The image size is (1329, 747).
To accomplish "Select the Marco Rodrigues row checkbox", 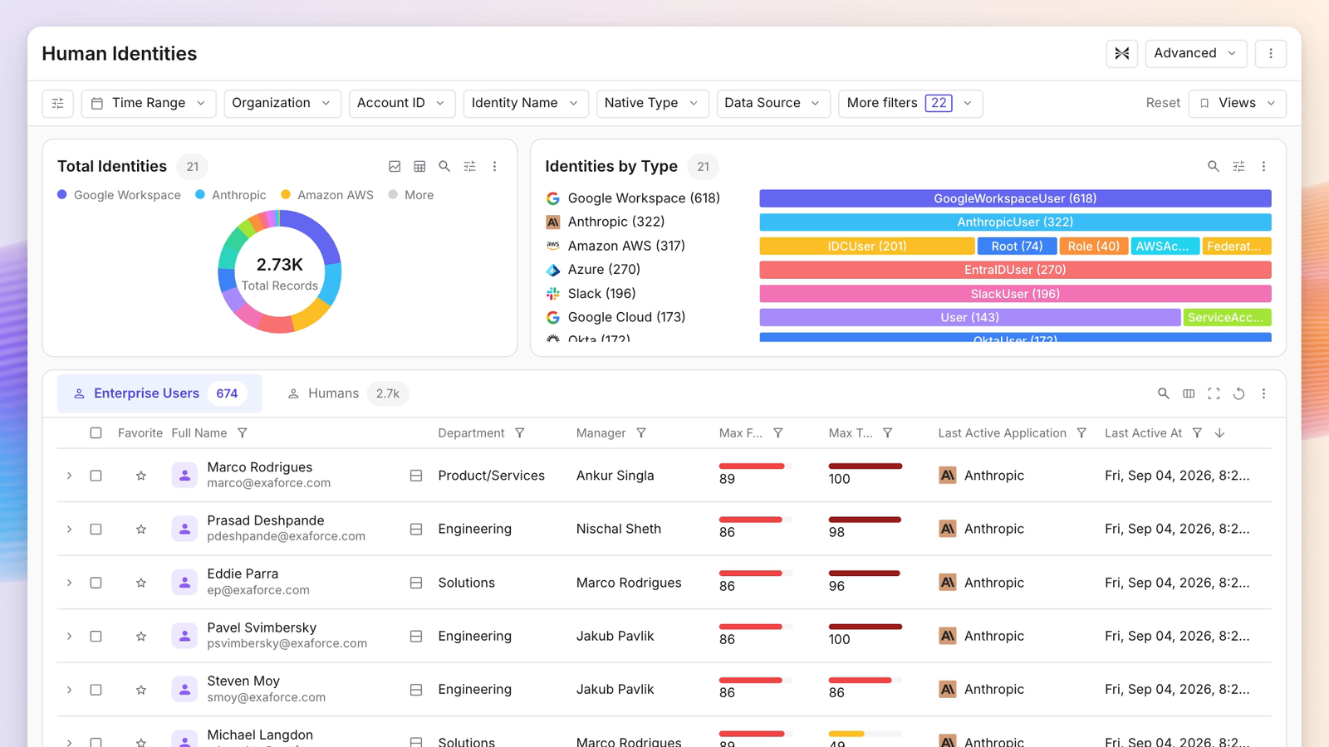I will [x=96, y=476].
